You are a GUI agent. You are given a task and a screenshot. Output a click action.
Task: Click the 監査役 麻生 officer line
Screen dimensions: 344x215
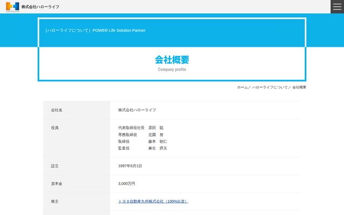[x=142, y=148]
